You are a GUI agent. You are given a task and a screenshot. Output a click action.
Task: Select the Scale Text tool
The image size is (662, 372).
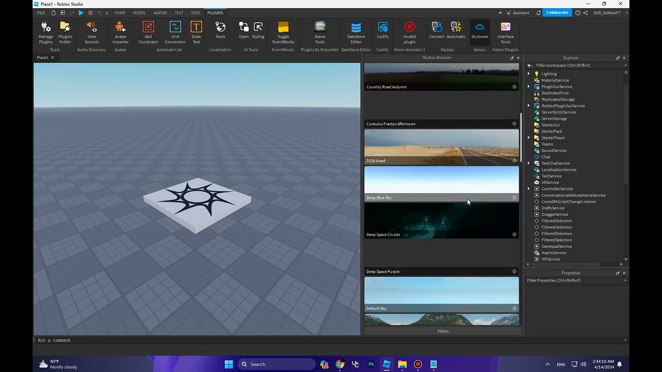click(x=197, y=32)
